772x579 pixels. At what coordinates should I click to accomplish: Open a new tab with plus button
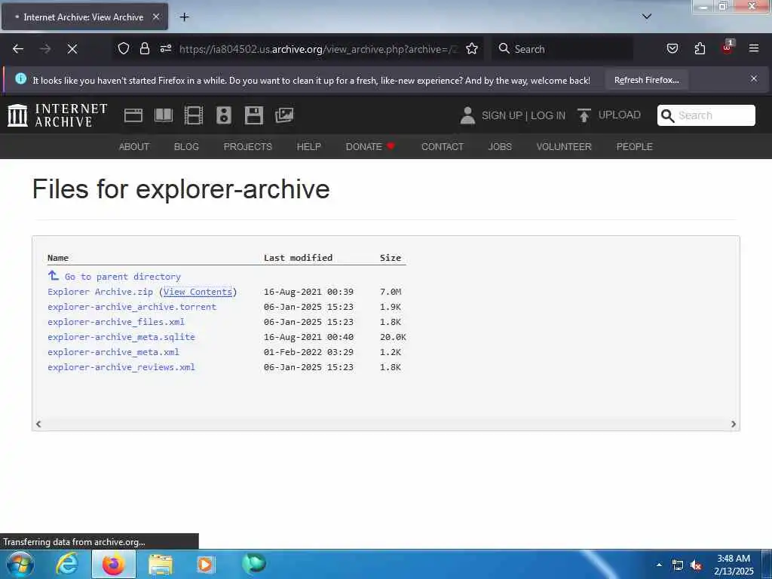[184, 17]
